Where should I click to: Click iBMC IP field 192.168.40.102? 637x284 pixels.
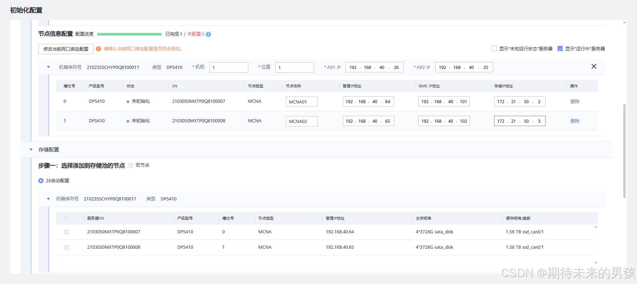pyautogui.click(x=444, y=121)
